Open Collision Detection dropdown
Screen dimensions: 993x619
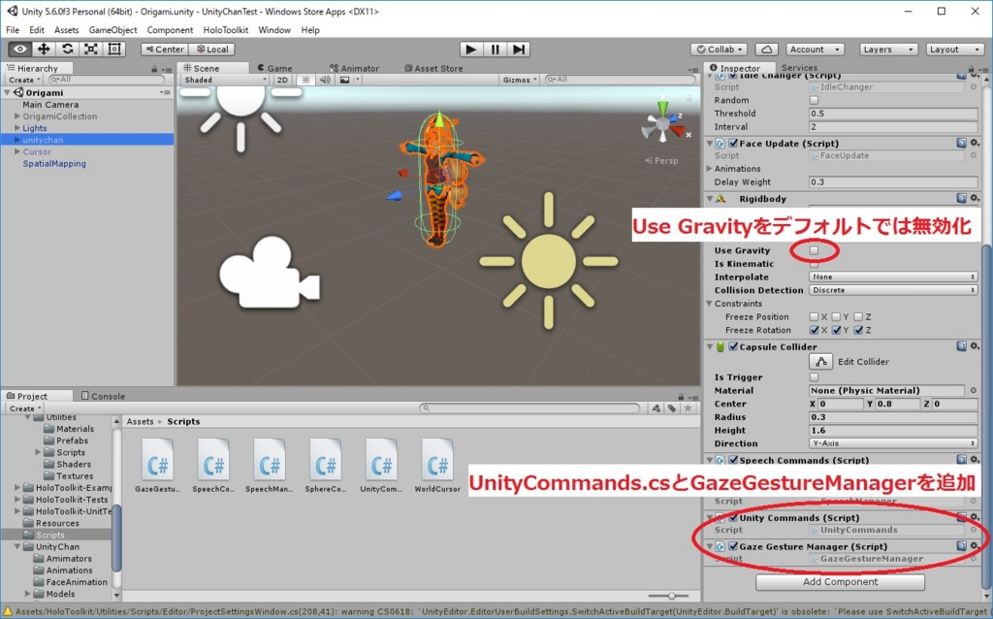coord(893,290)
